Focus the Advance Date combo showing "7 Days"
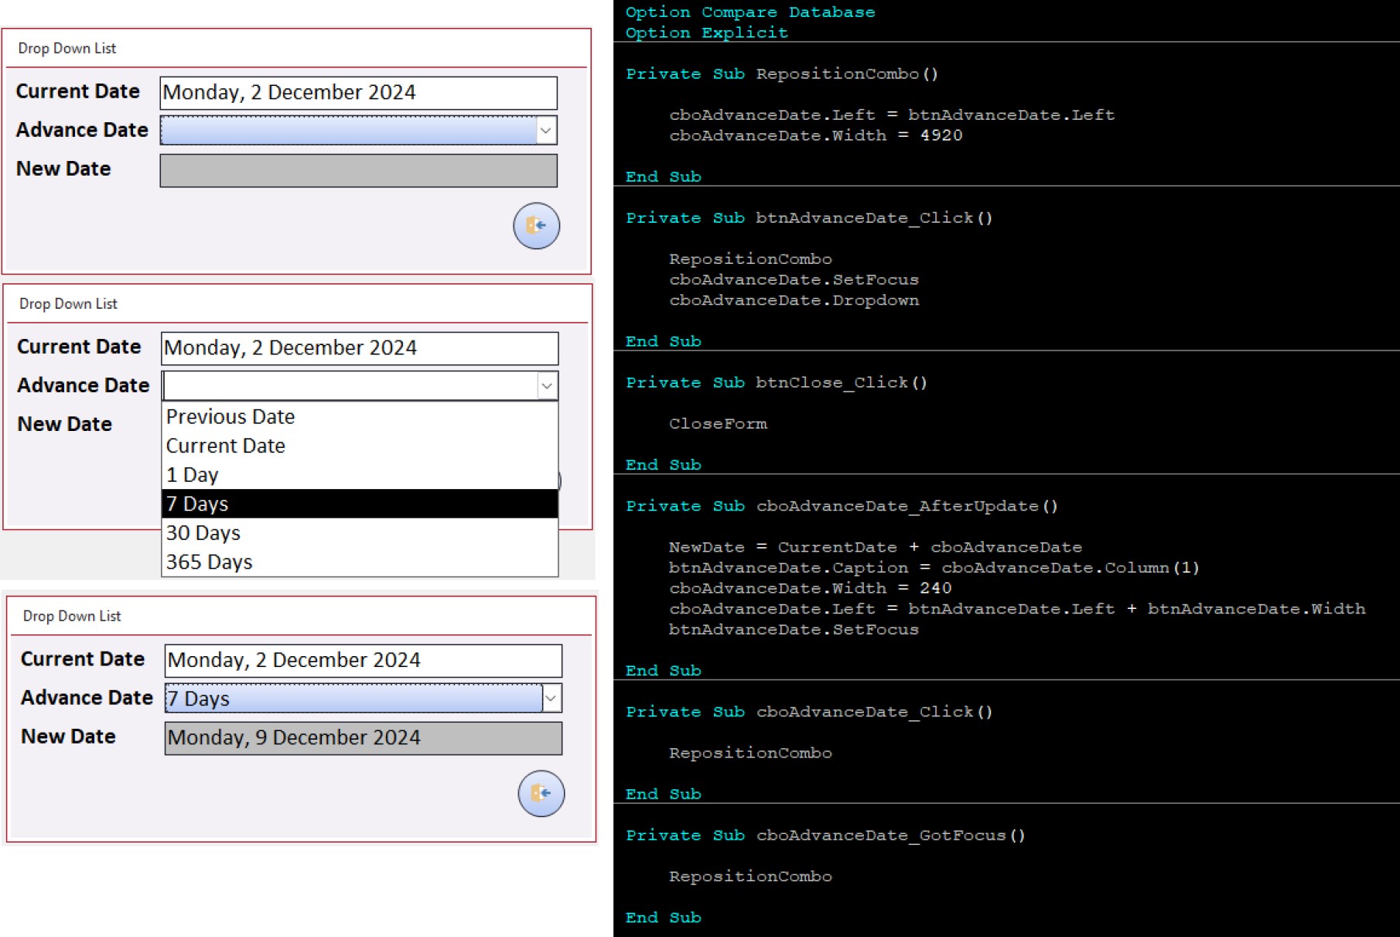 [x=353, y=699]
